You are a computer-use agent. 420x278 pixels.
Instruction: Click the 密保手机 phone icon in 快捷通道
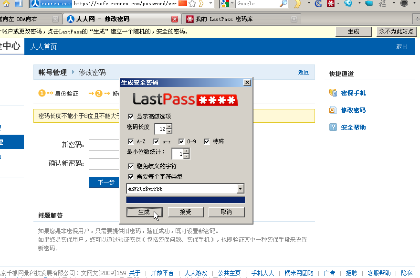(x=333, y=93)
